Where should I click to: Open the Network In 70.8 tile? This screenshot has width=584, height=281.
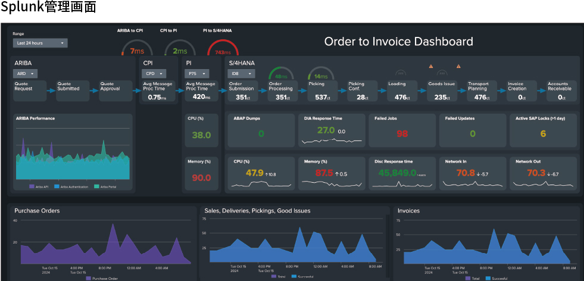point(473,173)
